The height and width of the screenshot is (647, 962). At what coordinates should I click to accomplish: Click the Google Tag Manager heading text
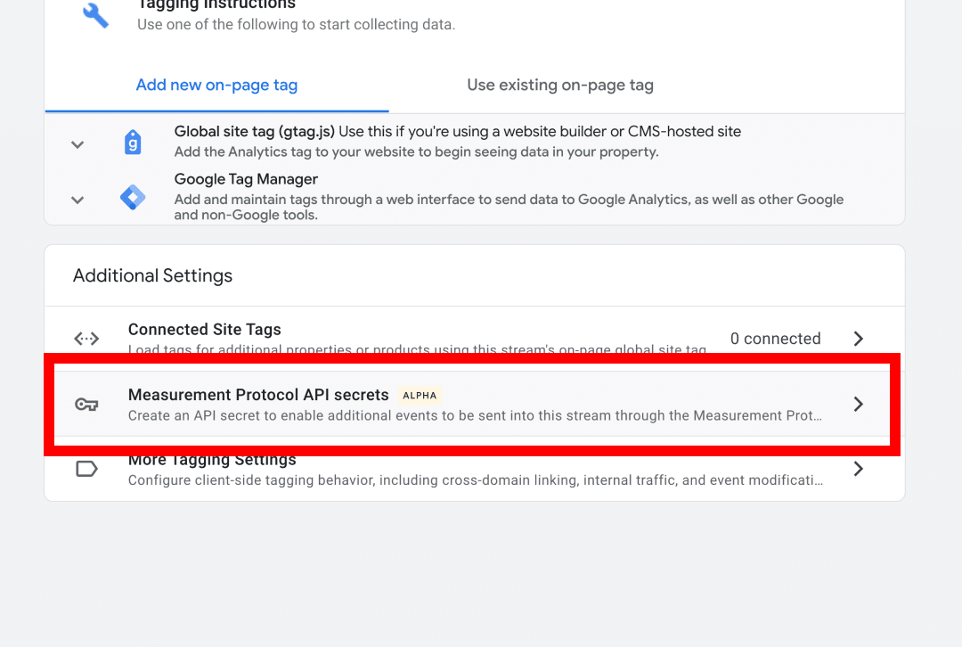[x=248, y=179]
